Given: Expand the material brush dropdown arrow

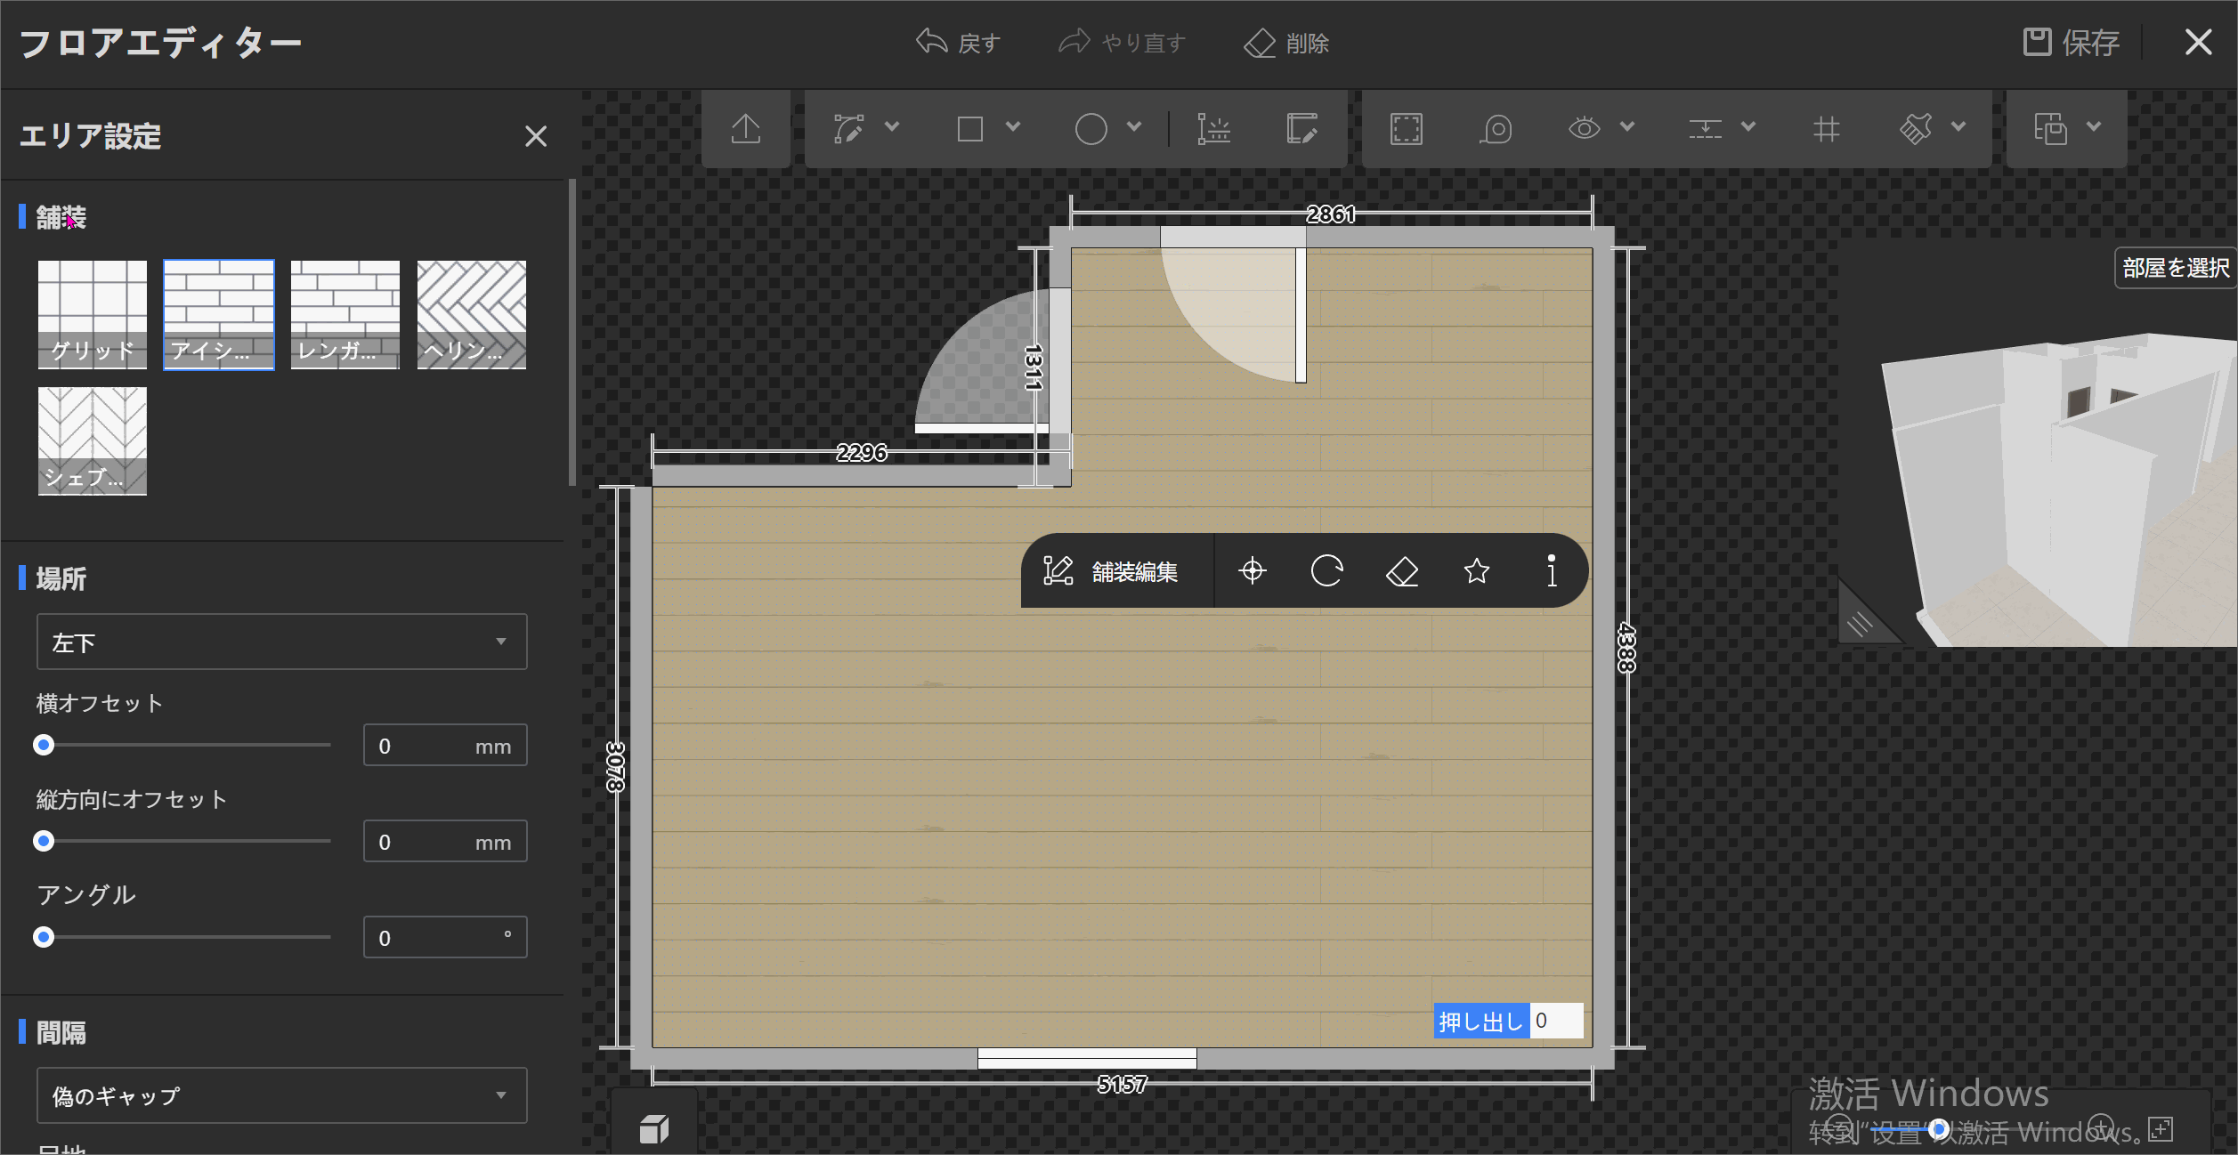Looking at the screenshot, I should point(1958,126).
